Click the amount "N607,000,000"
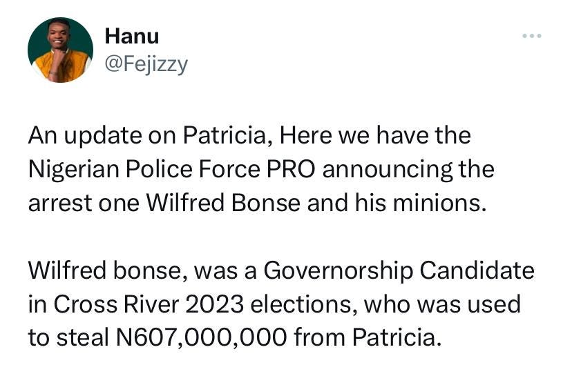 pos(201,337)
